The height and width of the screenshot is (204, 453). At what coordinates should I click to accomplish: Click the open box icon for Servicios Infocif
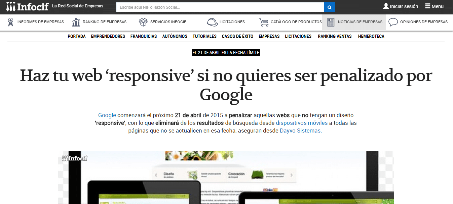[x=143, y=22]
